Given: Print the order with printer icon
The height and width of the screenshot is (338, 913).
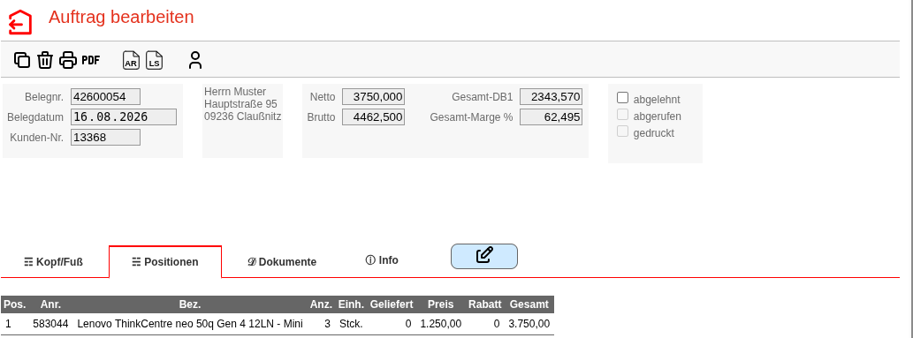Looking at the screenshot, I should pos(68,60).
